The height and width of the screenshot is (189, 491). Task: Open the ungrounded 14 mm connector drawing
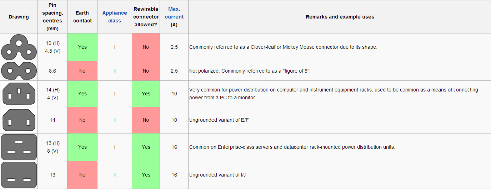19,120
